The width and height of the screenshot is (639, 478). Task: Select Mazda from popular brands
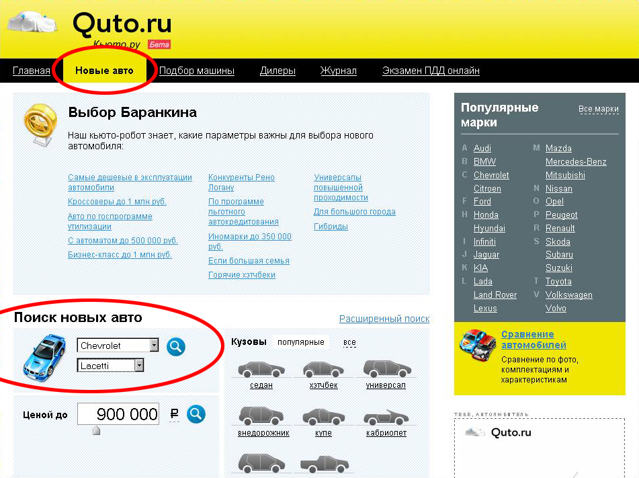pyautogui.click(x=558, y=148)
